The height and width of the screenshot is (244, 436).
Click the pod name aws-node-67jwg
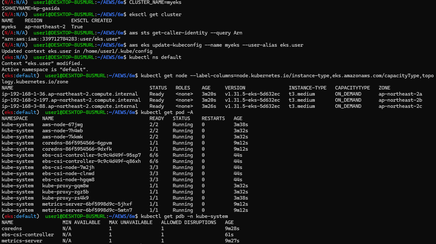click(x=63, y=125)
